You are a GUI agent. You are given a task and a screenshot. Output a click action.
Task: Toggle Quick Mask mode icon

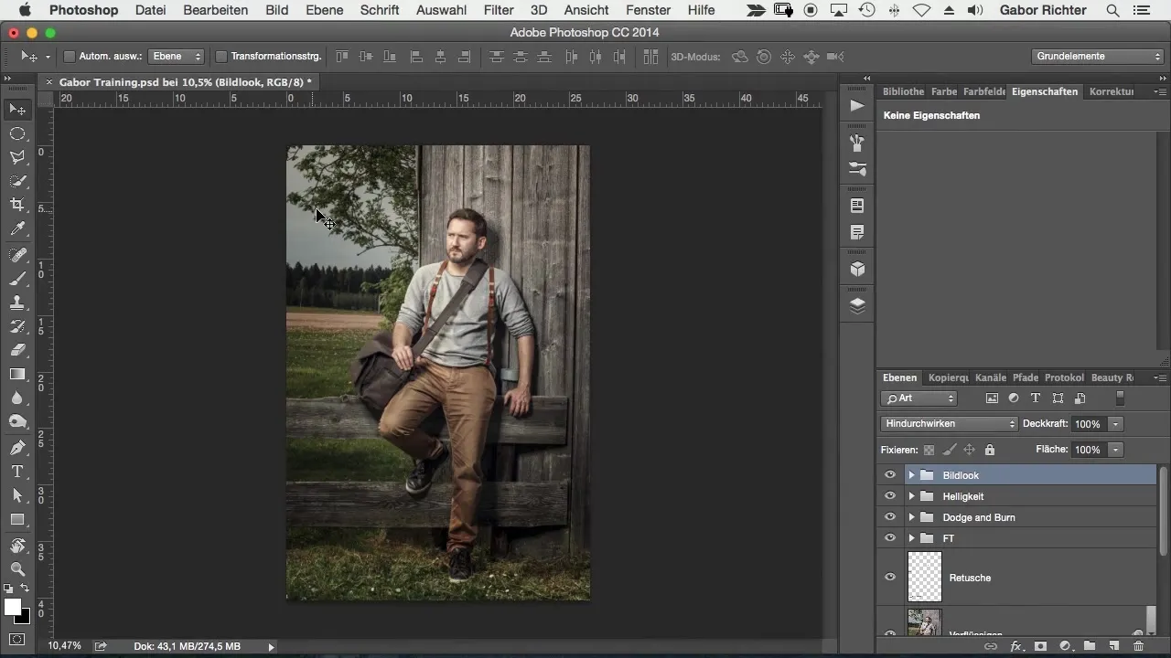tap(17, 639)
